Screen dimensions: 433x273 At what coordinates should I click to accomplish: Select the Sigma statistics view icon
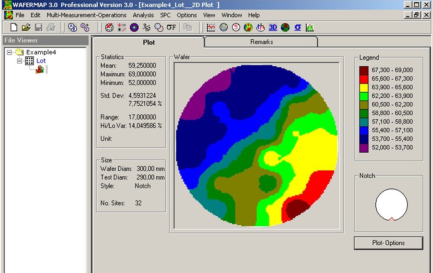pos(298,27)
